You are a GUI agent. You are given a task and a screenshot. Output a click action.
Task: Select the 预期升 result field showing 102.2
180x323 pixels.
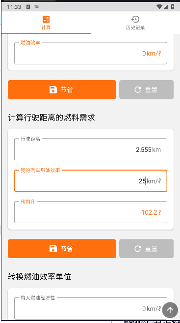tap(91, 212)
